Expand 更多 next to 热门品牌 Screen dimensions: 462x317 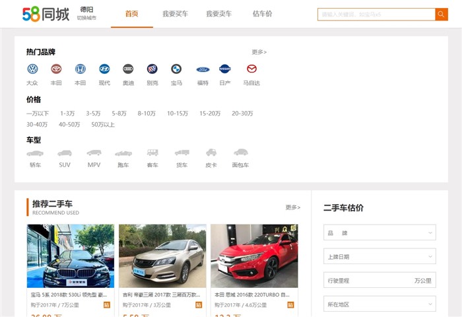(259, 52)
